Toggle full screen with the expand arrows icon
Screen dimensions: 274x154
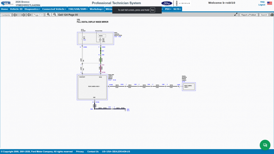[236, 14]
